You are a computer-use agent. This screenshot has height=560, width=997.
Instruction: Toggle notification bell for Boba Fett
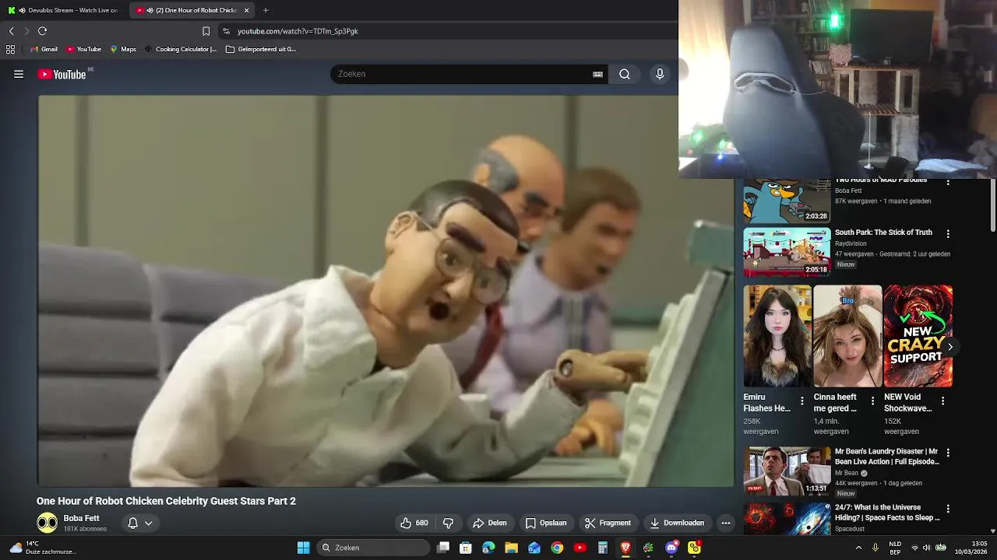click(133, 523)
